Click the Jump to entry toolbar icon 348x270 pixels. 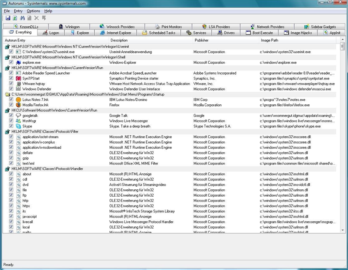(44, 18)
